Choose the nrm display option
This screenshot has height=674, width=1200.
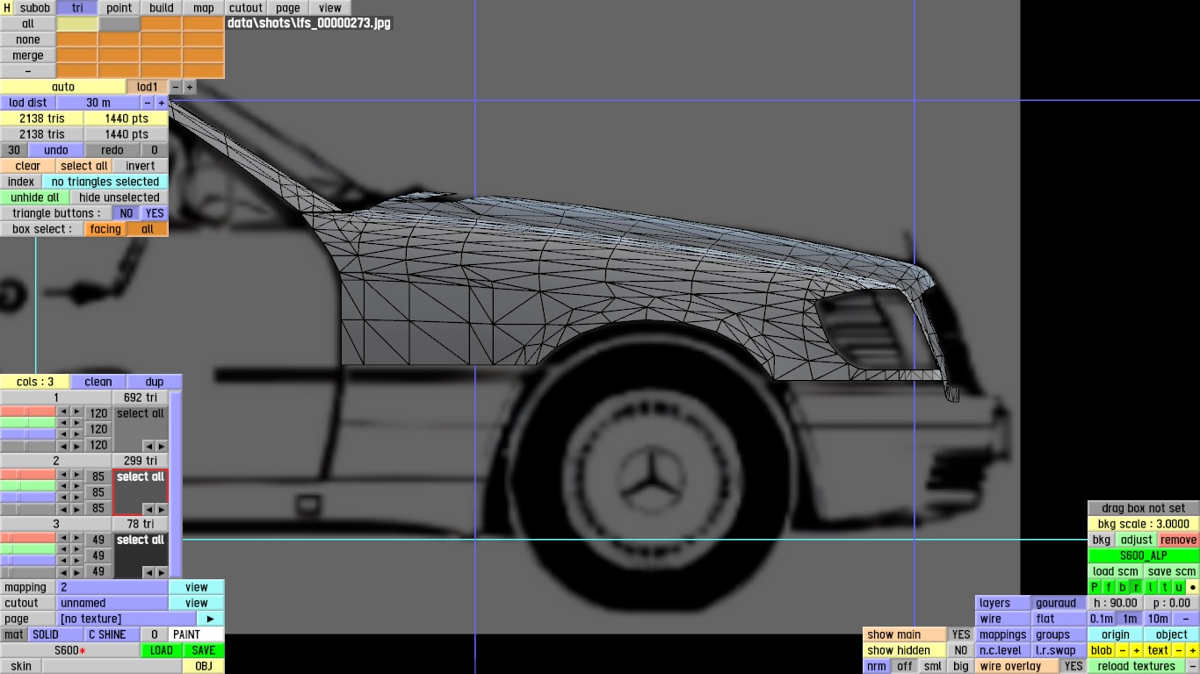[877, 666]
